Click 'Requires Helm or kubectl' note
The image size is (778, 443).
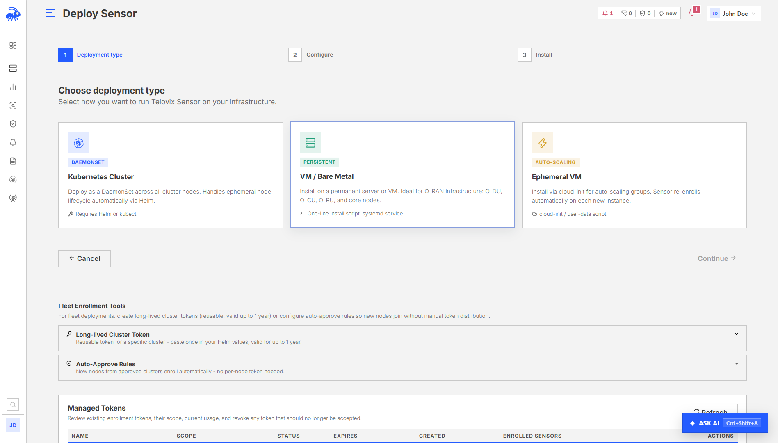(x=103, y=214)
